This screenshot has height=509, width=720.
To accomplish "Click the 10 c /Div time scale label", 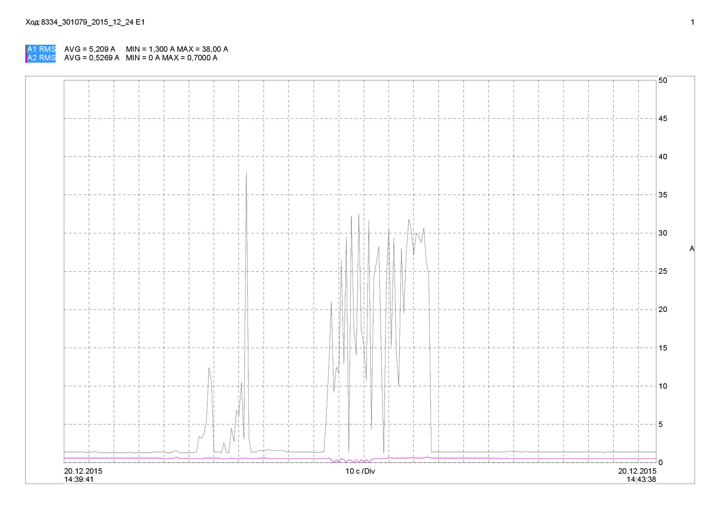I will click(360, 471).
